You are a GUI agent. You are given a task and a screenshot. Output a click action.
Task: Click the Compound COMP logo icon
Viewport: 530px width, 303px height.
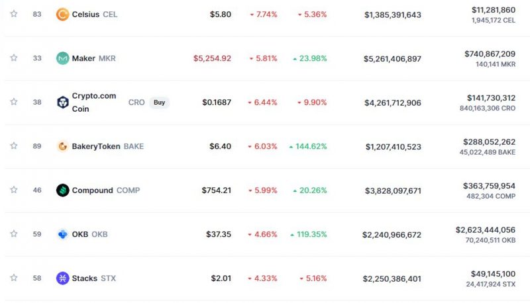[x=62, y=191]
